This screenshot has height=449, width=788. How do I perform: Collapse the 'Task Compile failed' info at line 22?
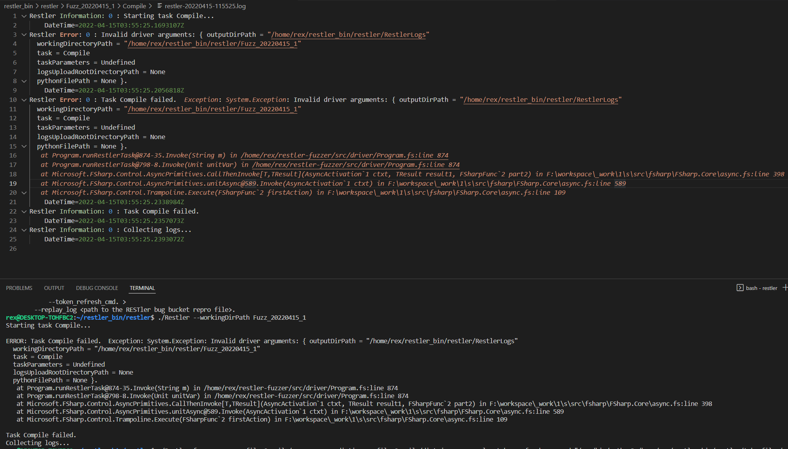tap(24, 211)
